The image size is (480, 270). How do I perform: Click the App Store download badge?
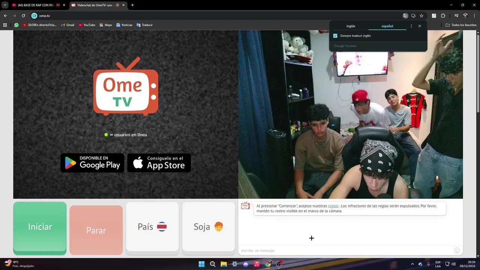[x=159, y=163]
